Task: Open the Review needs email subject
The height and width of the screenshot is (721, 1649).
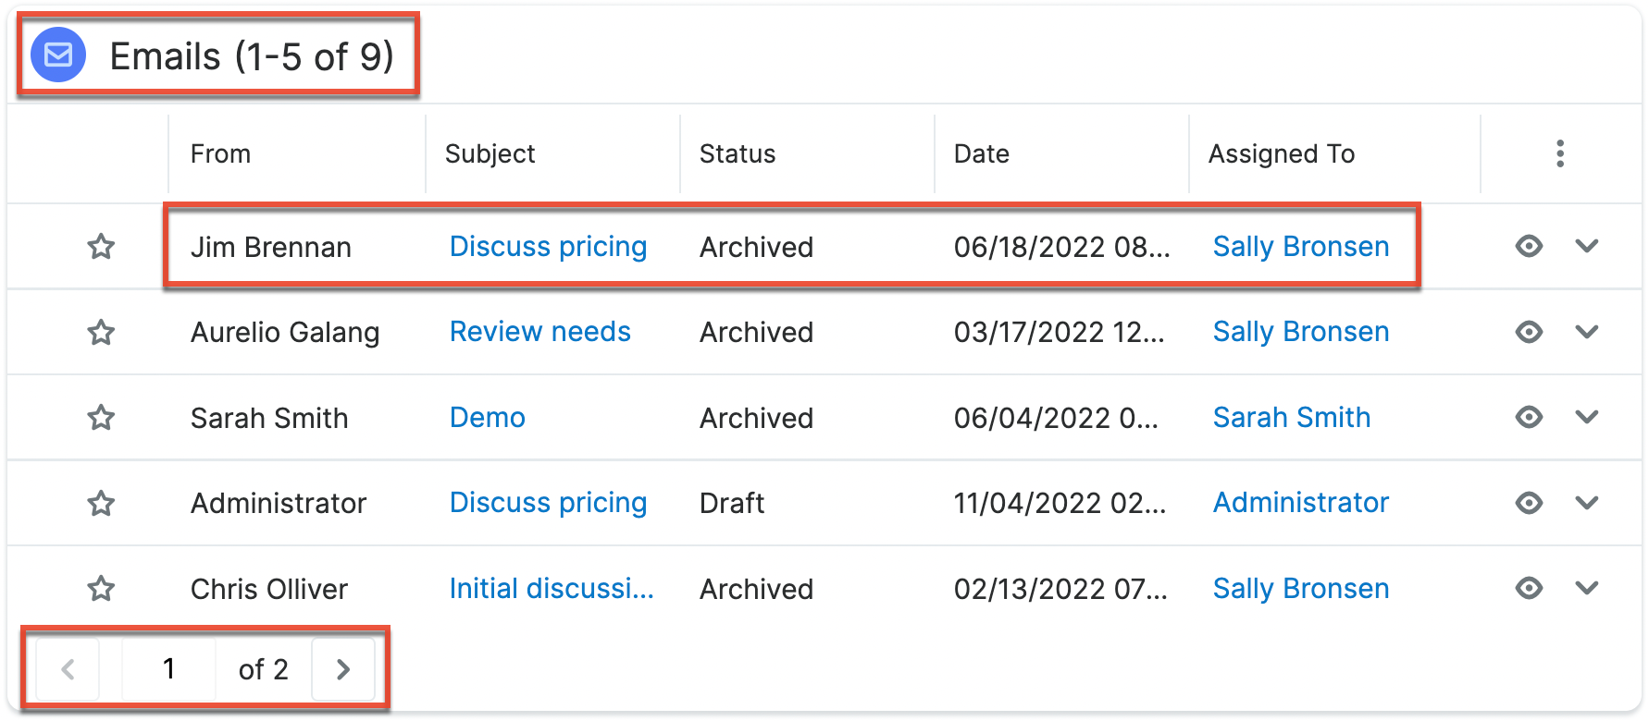Action: 540,332
